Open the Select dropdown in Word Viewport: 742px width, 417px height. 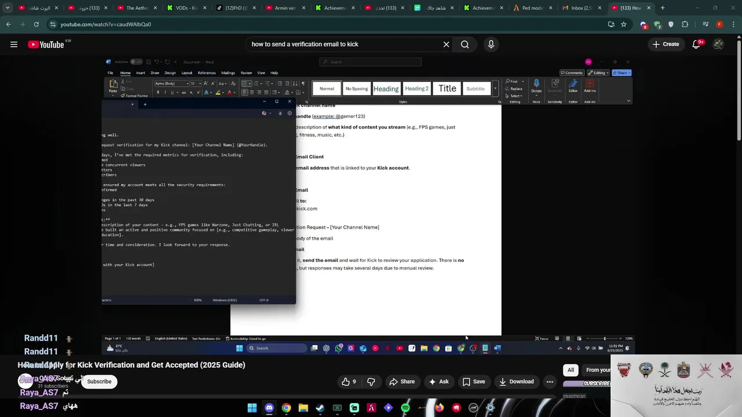[x=515, y=96]
